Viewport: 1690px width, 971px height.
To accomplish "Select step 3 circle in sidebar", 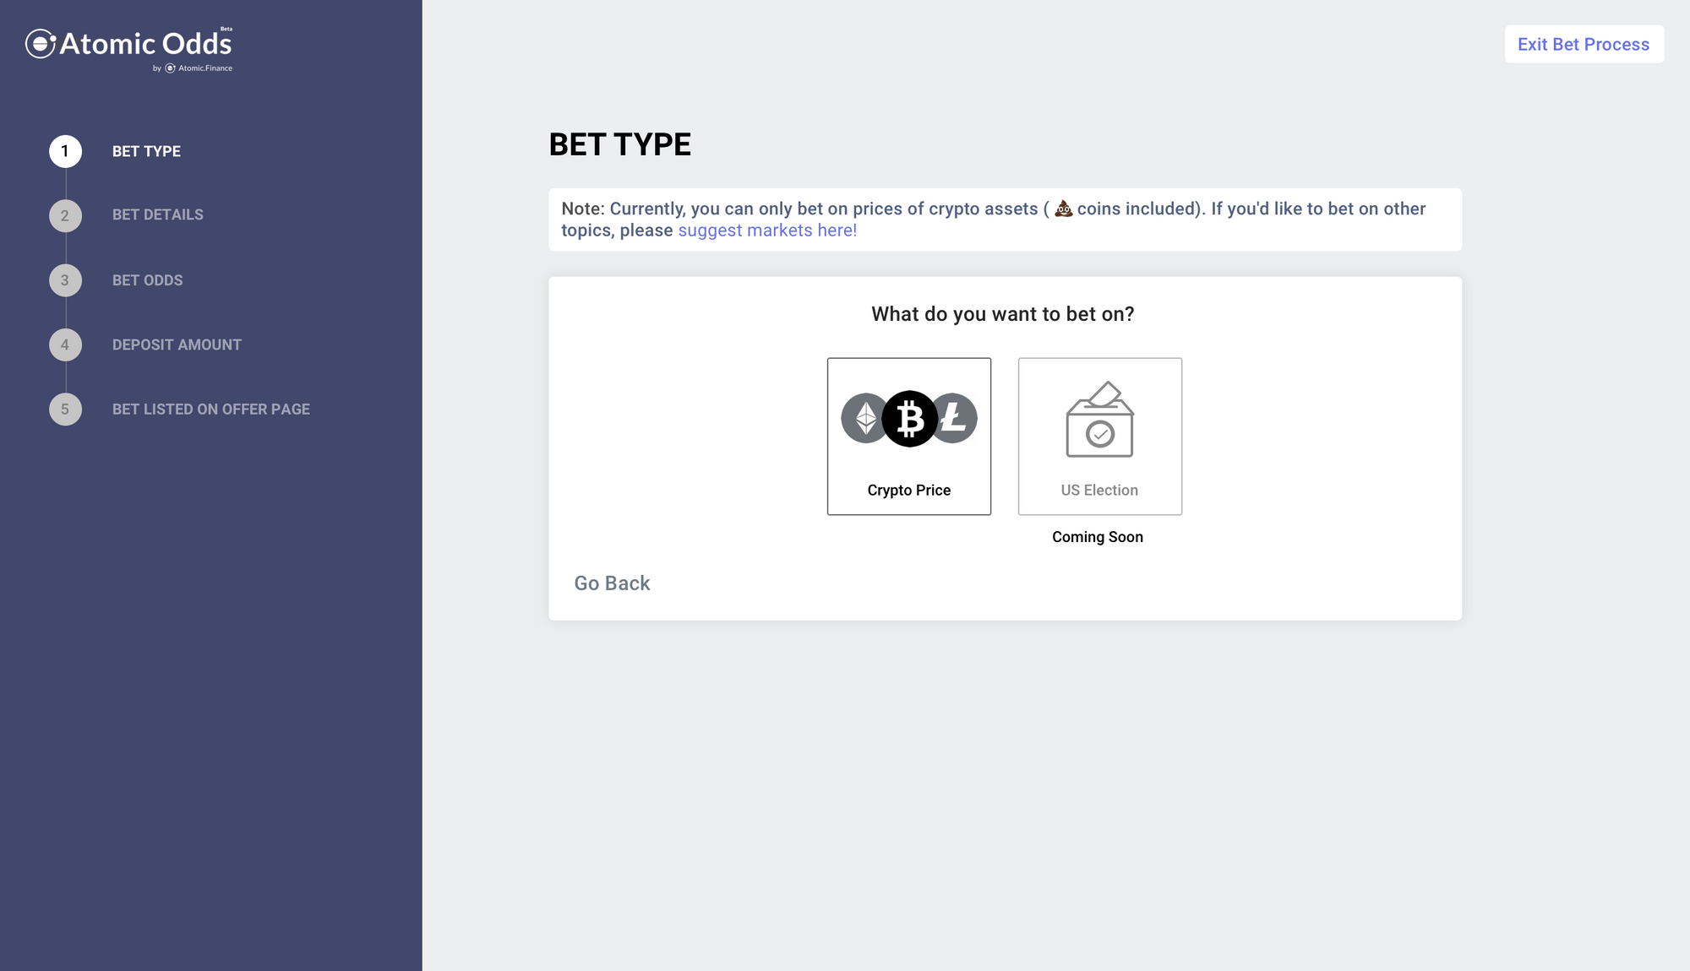I will (65, 280).
